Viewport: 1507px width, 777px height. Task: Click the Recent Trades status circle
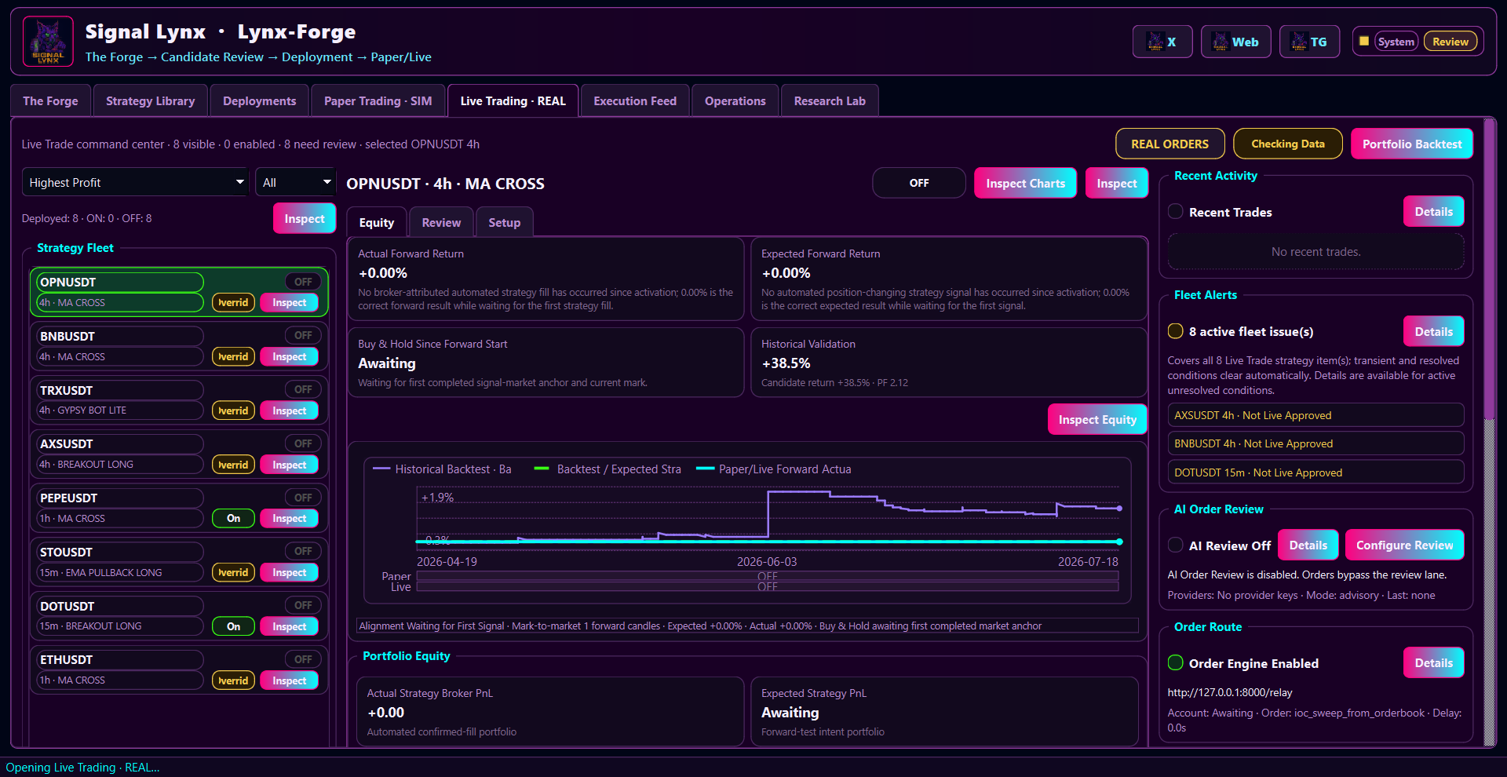coord(1176,211)
